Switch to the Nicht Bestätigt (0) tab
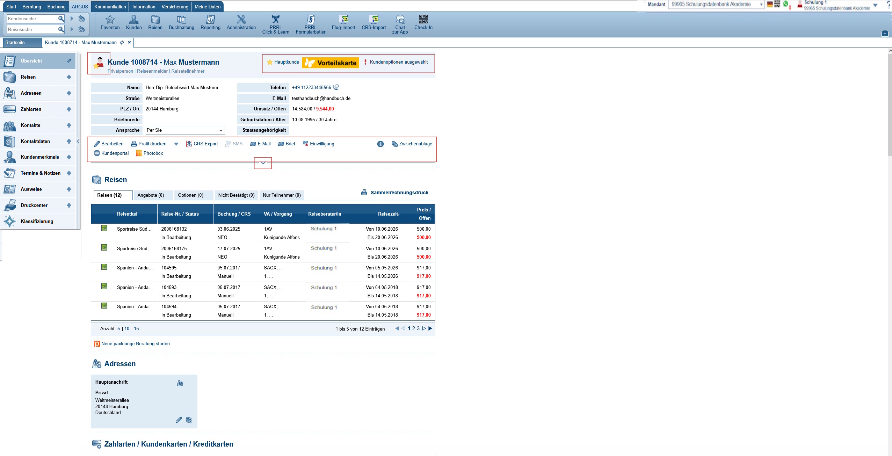The height and width of the screenshot is (456, 892). click(236, 195)
